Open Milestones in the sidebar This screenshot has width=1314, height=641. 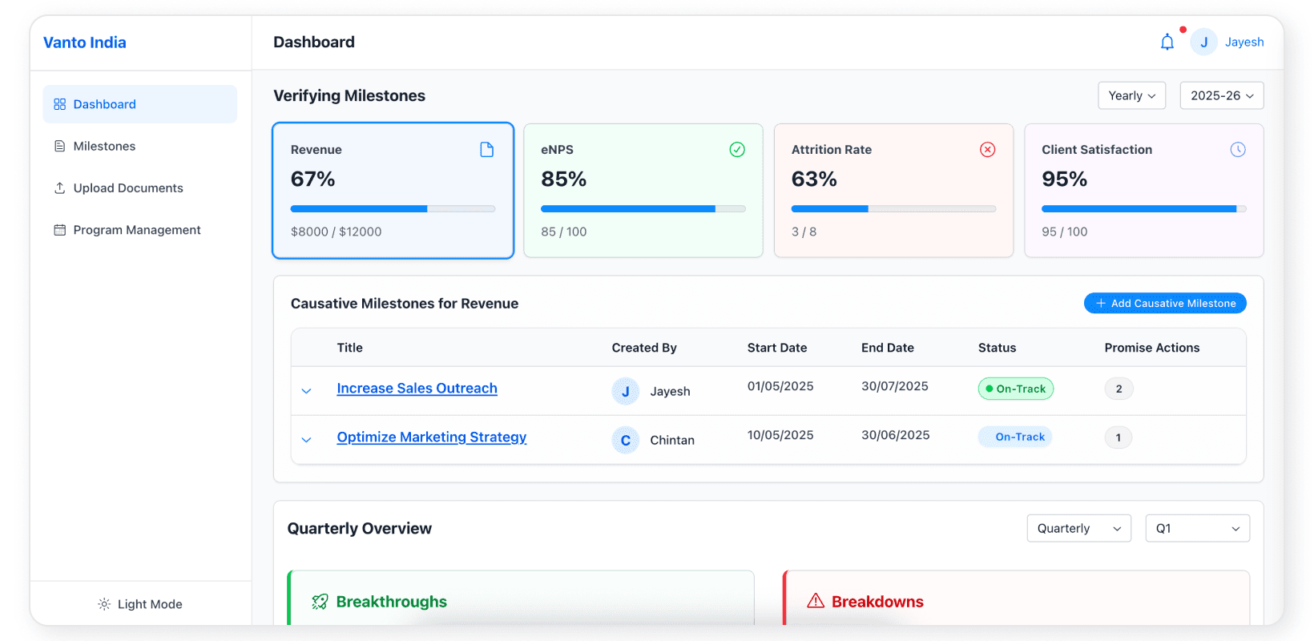140,146
